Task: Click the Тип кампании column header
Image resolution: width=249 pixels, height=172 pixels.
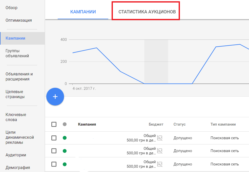Action: pos(223,124)
